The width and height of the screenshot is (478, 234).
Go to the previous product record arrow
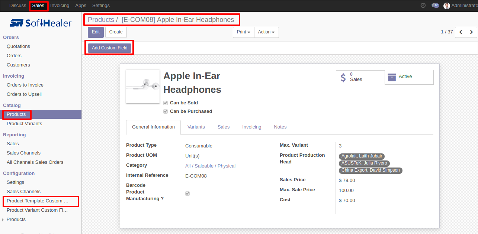(x=461, y=32)
